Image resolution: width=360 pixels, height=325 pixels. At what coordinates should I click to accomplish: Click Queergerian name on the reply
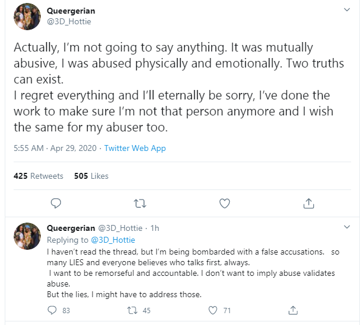(x=70, y=228)
